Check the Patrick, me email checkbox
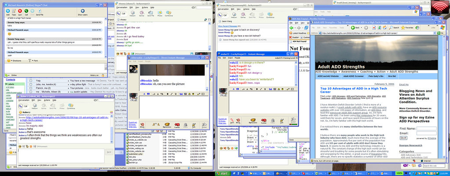Screen dimensions: 450x176 click(x=30, y=88)
